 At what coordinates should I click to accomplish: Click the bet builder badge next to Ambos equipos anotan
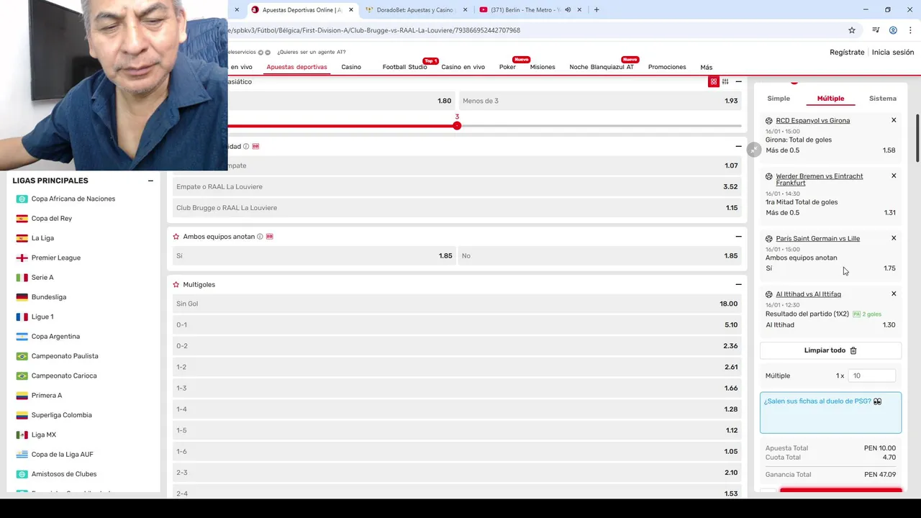[x=270, y=236]
